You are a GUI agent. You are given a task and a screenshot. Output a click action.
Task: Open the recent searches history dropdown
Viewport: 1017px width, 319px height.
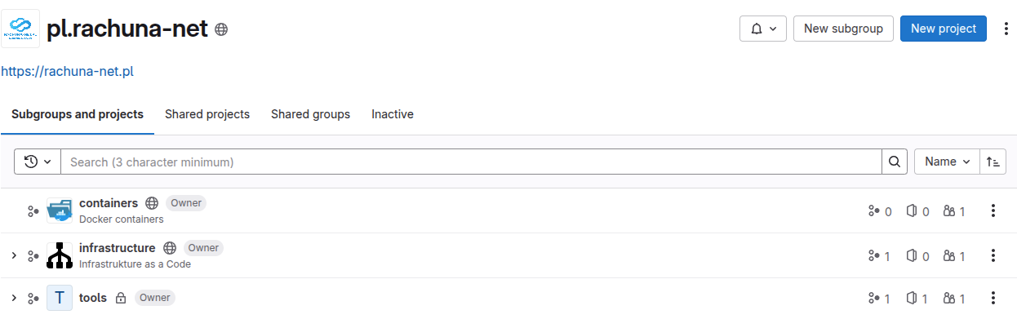coord(38,162)
